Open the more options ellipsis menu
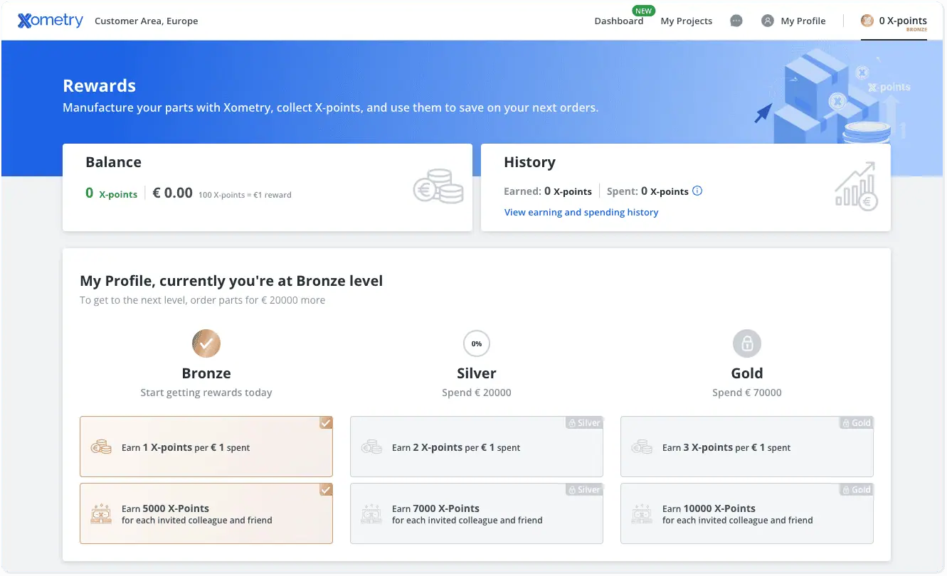The height and width of the screenshot is (576, 947). 736,21
